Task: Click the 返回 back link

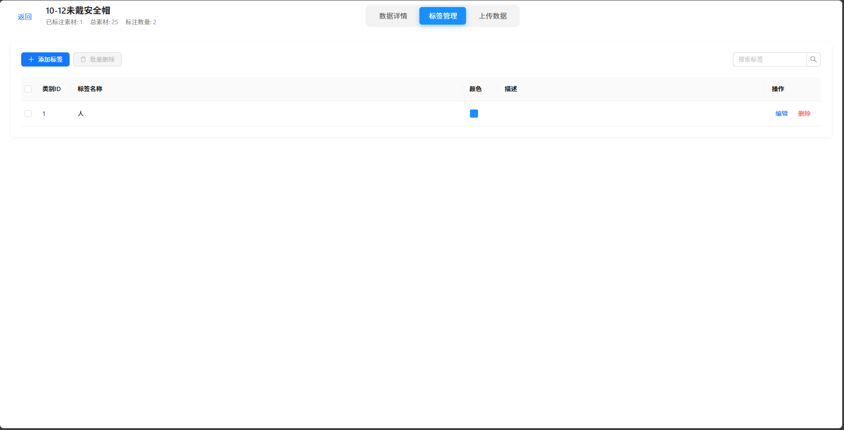Action: point(25,17)
